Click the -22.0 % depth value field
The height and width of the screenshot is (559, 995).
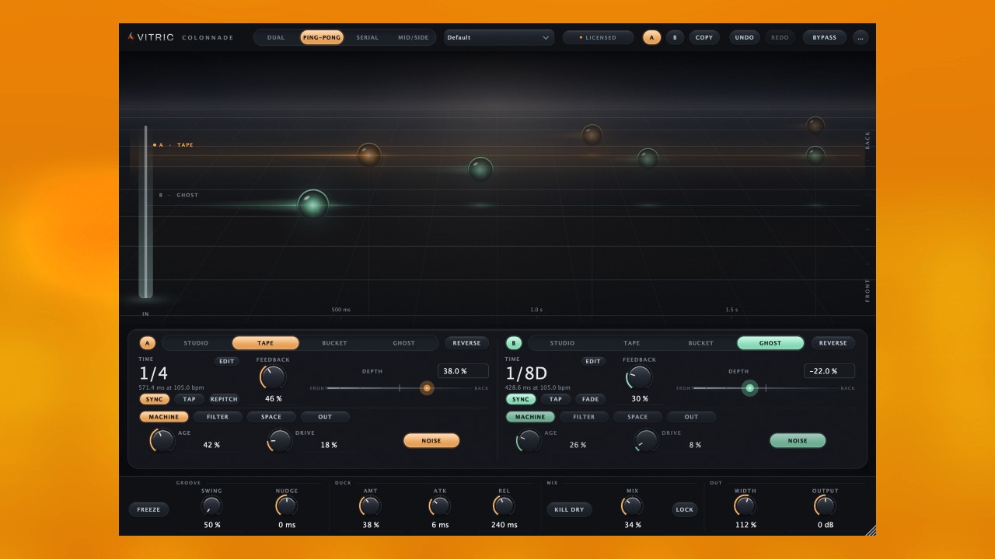(829, 371)
